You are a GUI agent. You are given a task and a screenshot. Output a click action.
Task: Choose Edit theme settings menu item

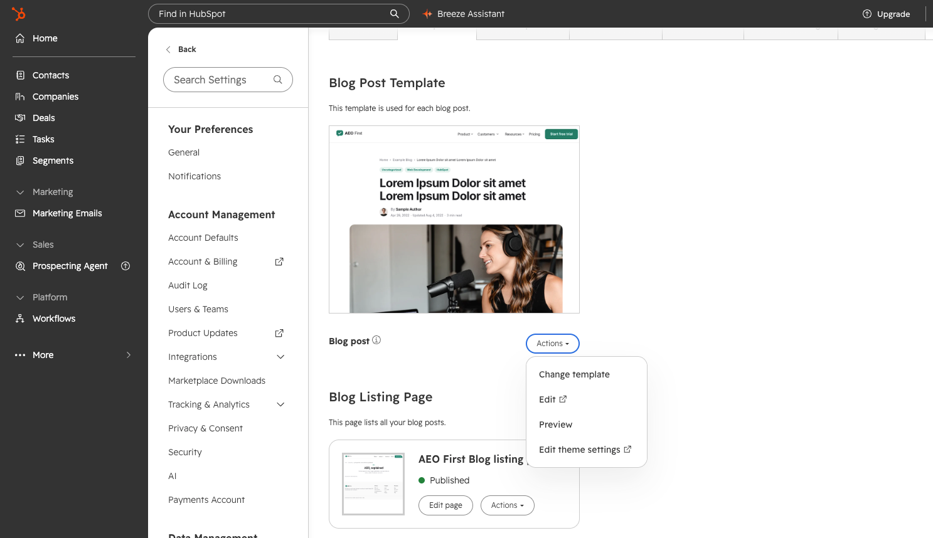pyautogui.click(x=585, y=450)
